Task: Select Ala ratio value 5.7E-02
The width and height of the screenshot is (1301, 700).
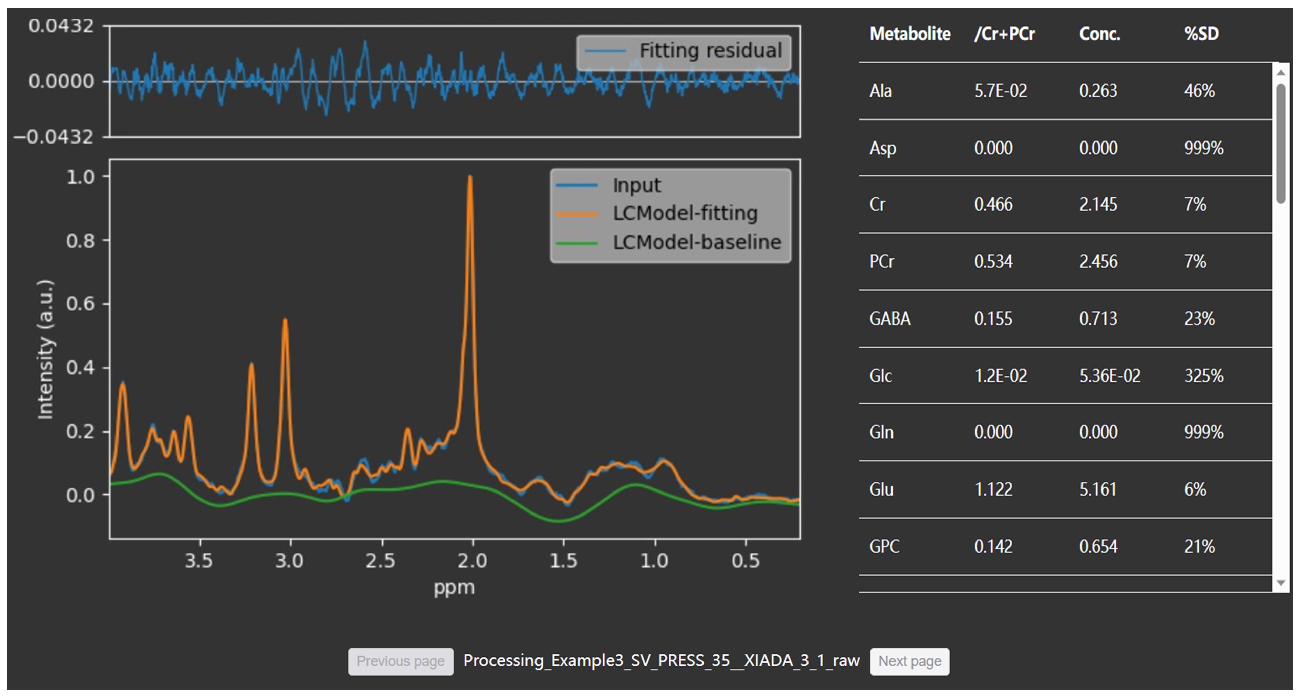Action: [x=1001, y=91]
